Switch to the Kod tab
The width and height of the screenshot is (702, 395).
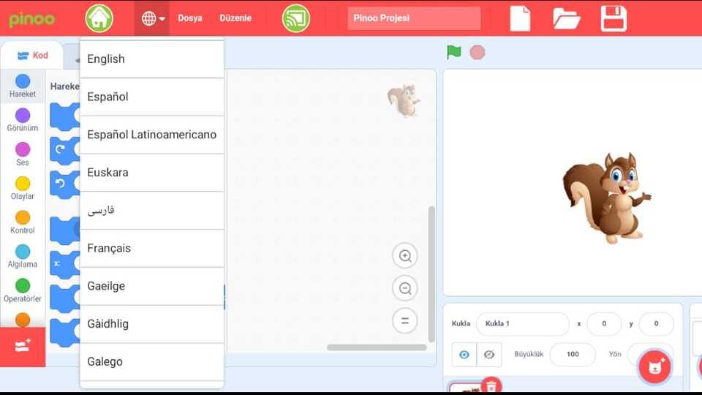32,56
